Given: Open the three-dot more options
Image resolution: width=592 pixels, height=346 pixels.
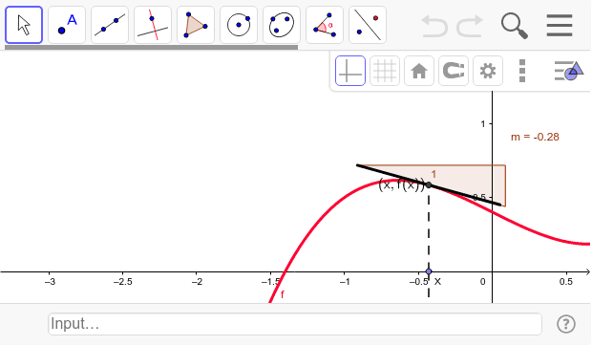Looking at the screenshot, I should [522, 71].
